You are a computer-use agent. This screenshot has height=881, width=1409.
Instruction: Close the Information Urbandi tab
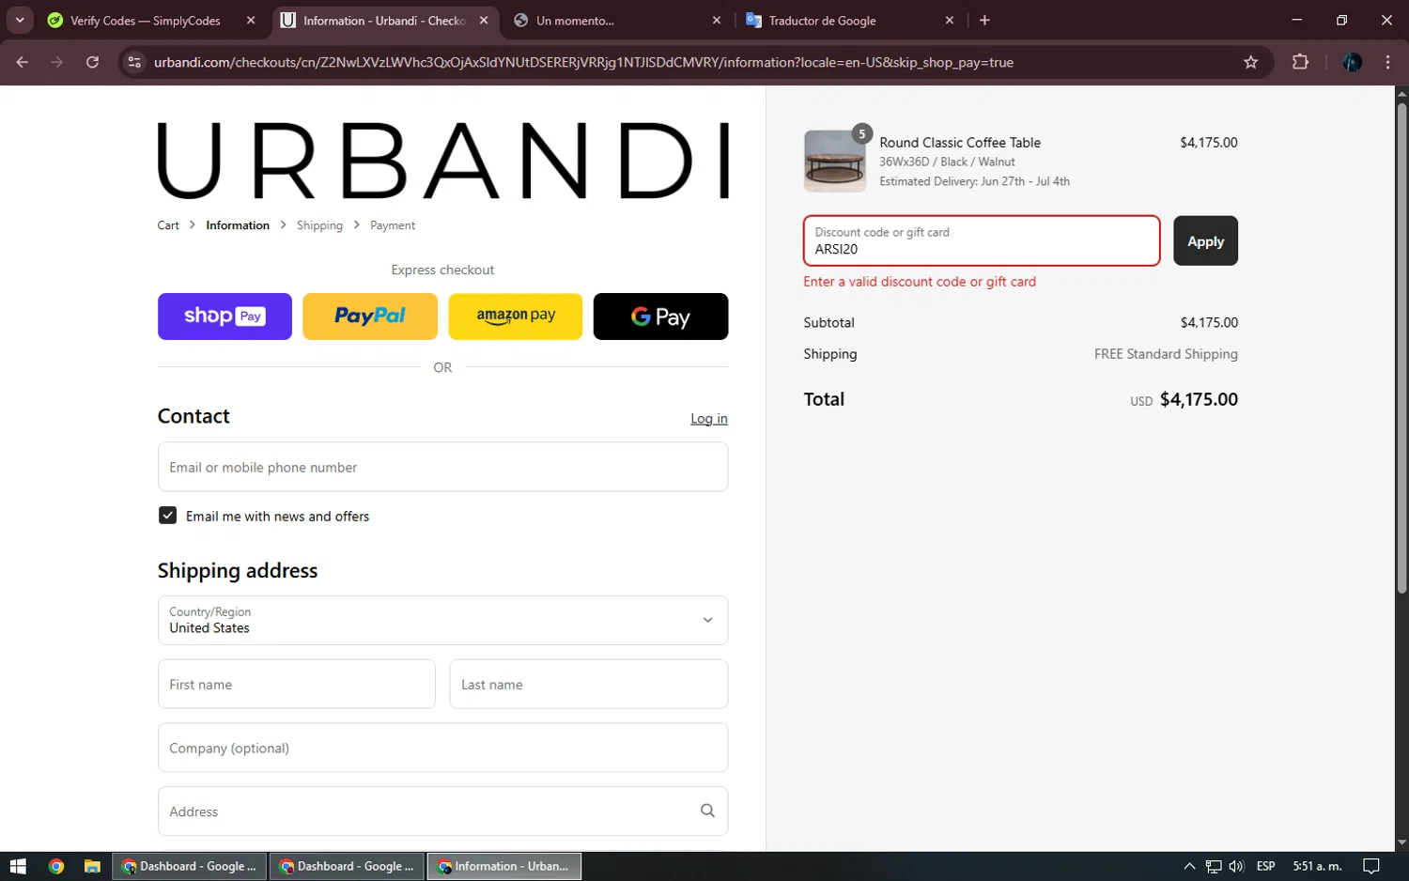pos(484,20)
